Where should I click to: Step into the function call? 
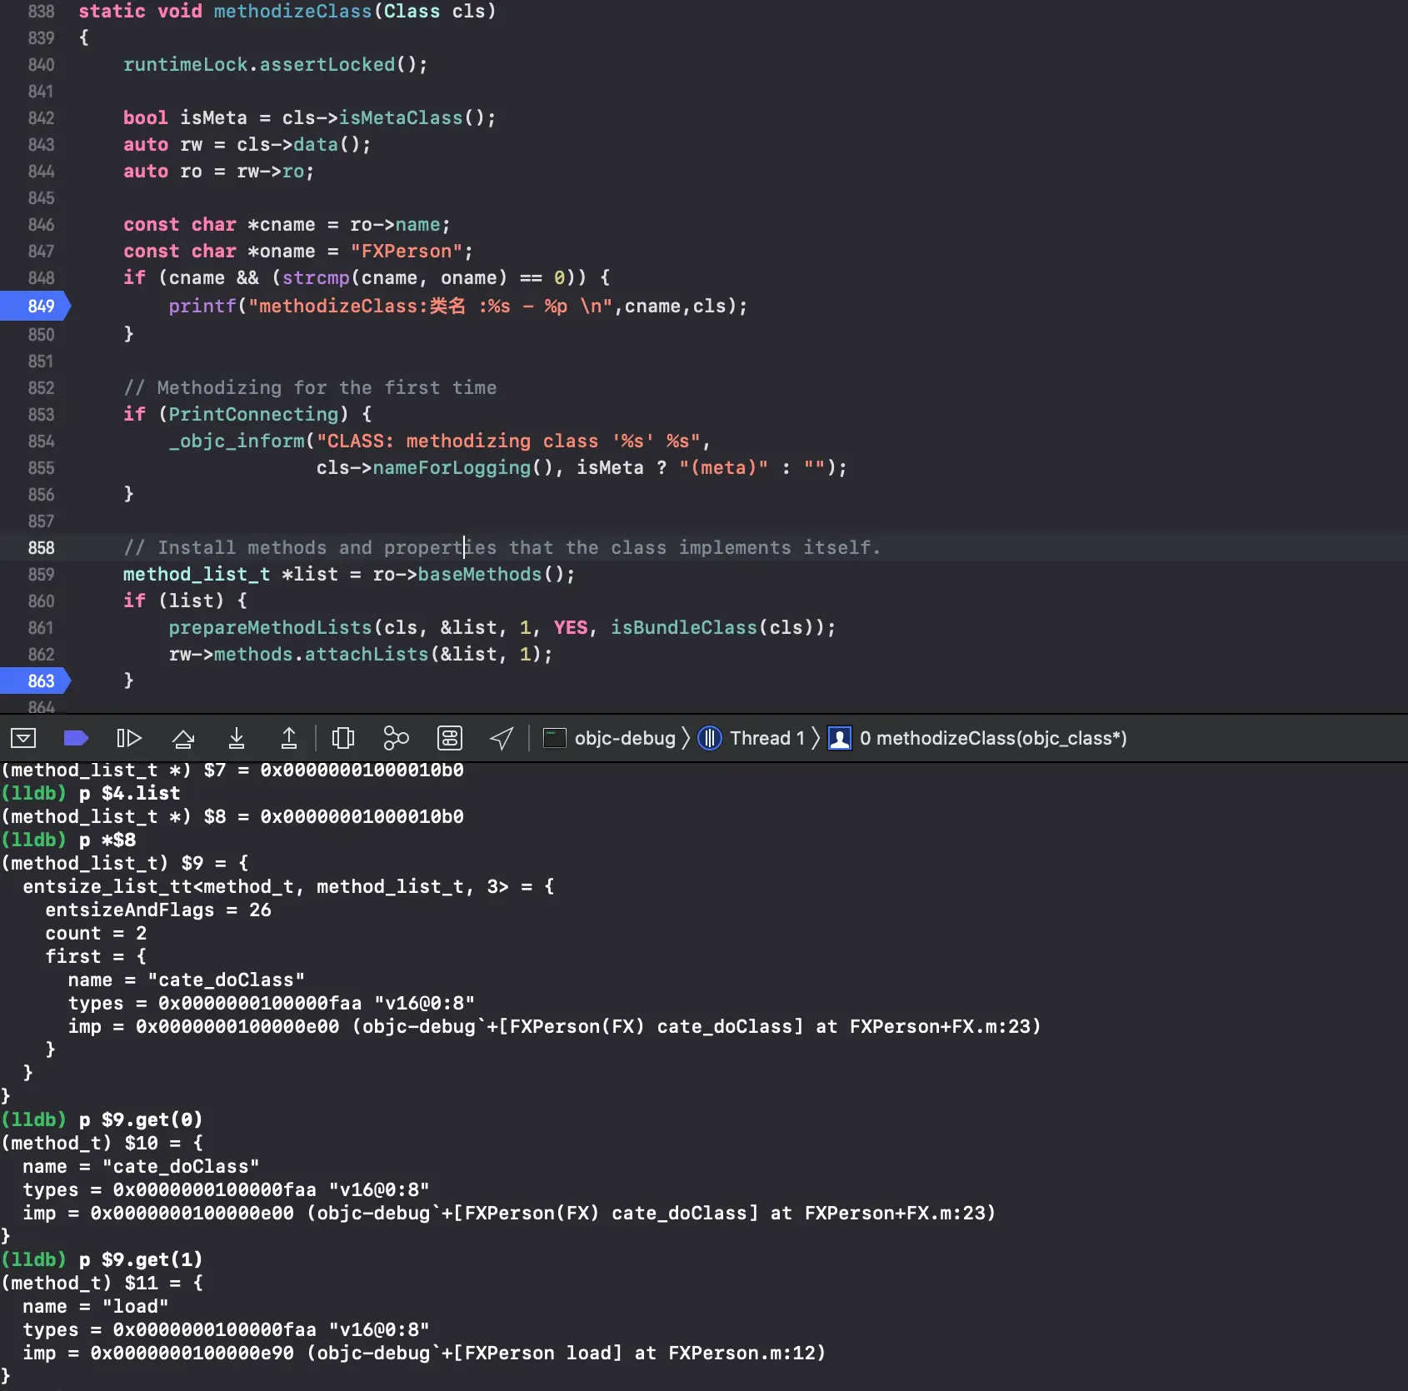point(237,738)
